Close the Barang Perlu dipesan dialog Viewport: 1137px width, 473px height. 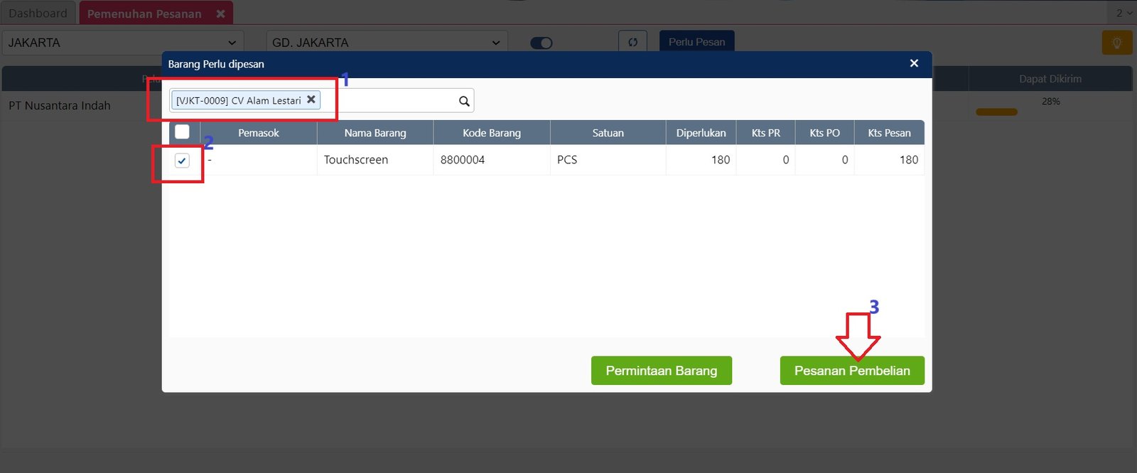click(x=914, y=64)
